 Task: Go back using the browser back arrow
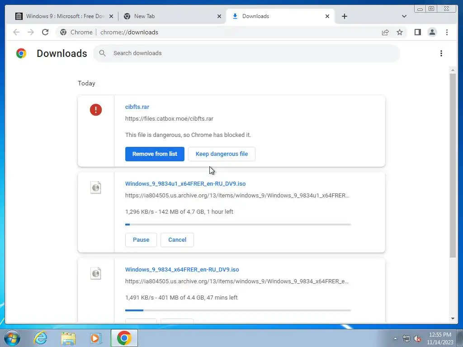coord(16,32)
